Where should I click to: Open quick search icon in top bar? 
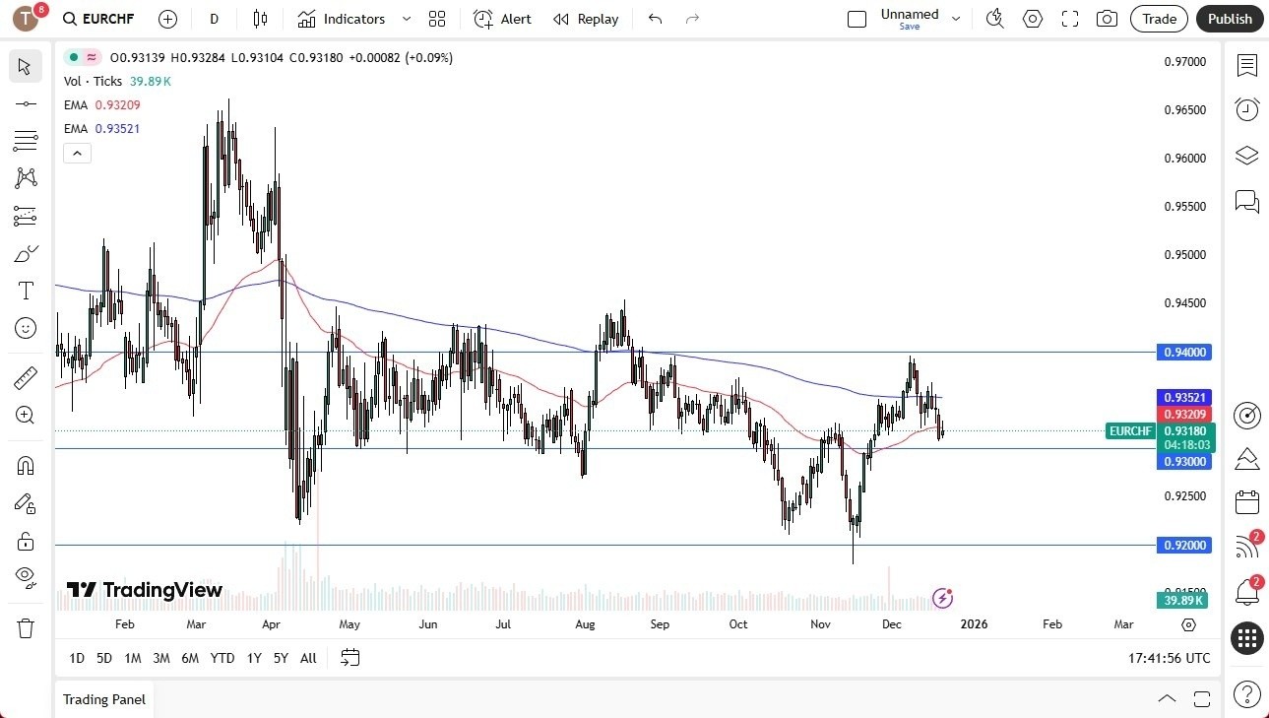click(x=995, y=19)
